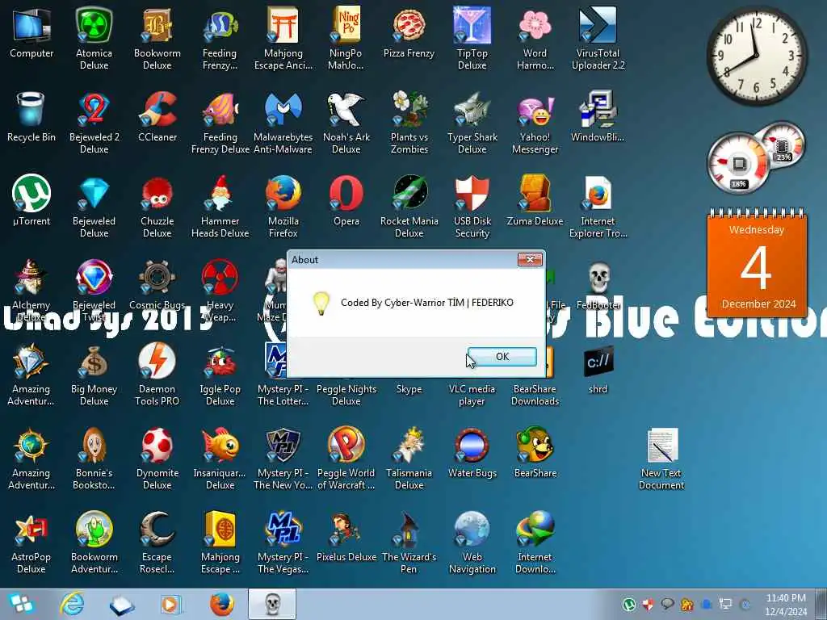Select the Escape Rosecliff icon

pos(157,543)
